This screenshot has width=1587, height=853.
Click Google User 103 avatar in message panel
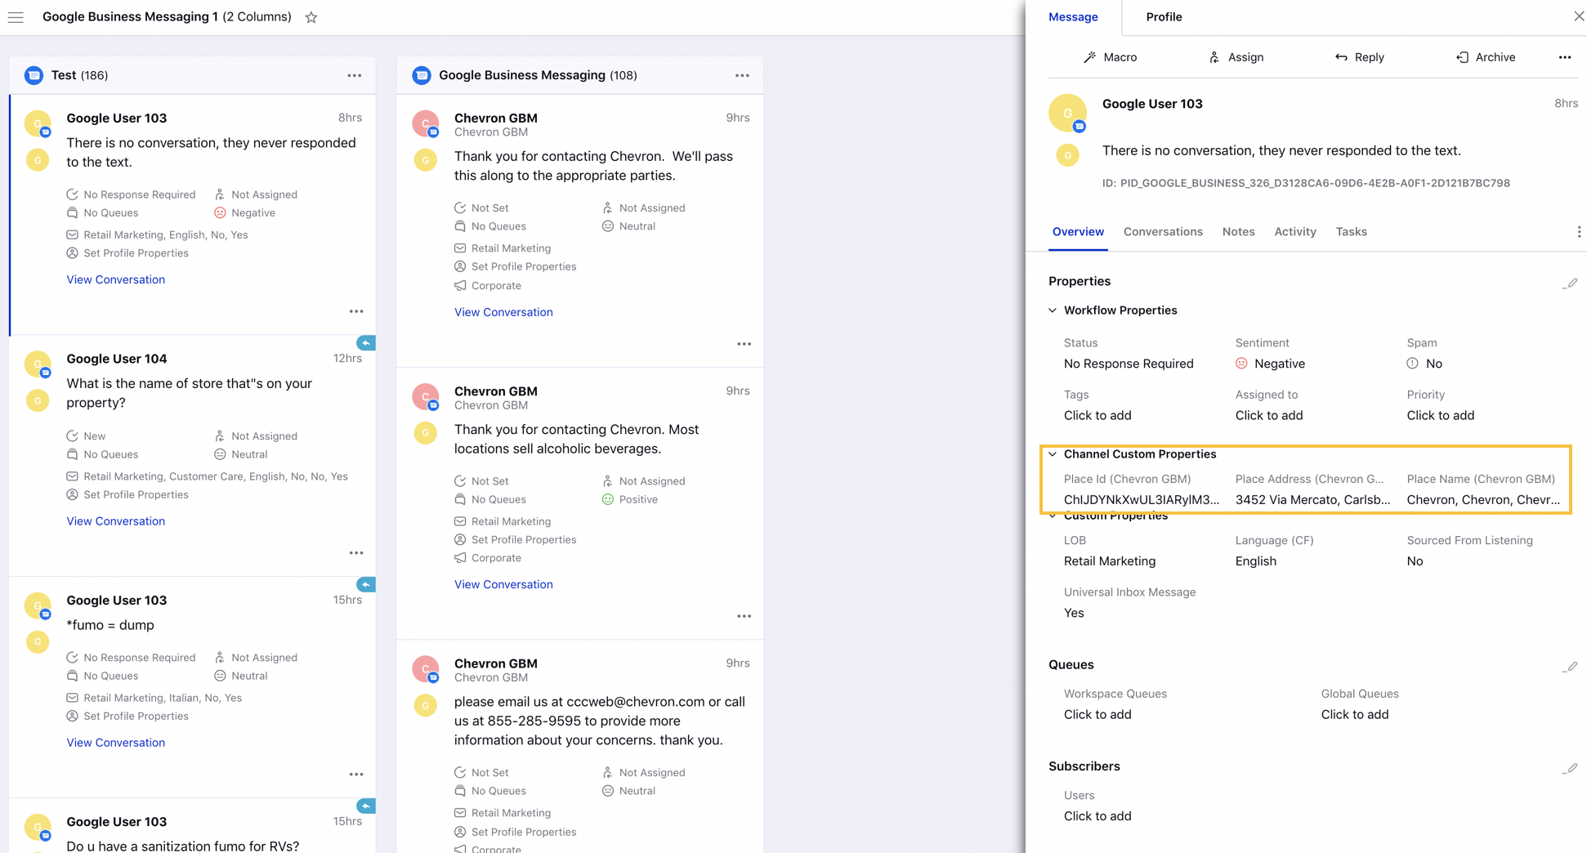point(1067,114)
